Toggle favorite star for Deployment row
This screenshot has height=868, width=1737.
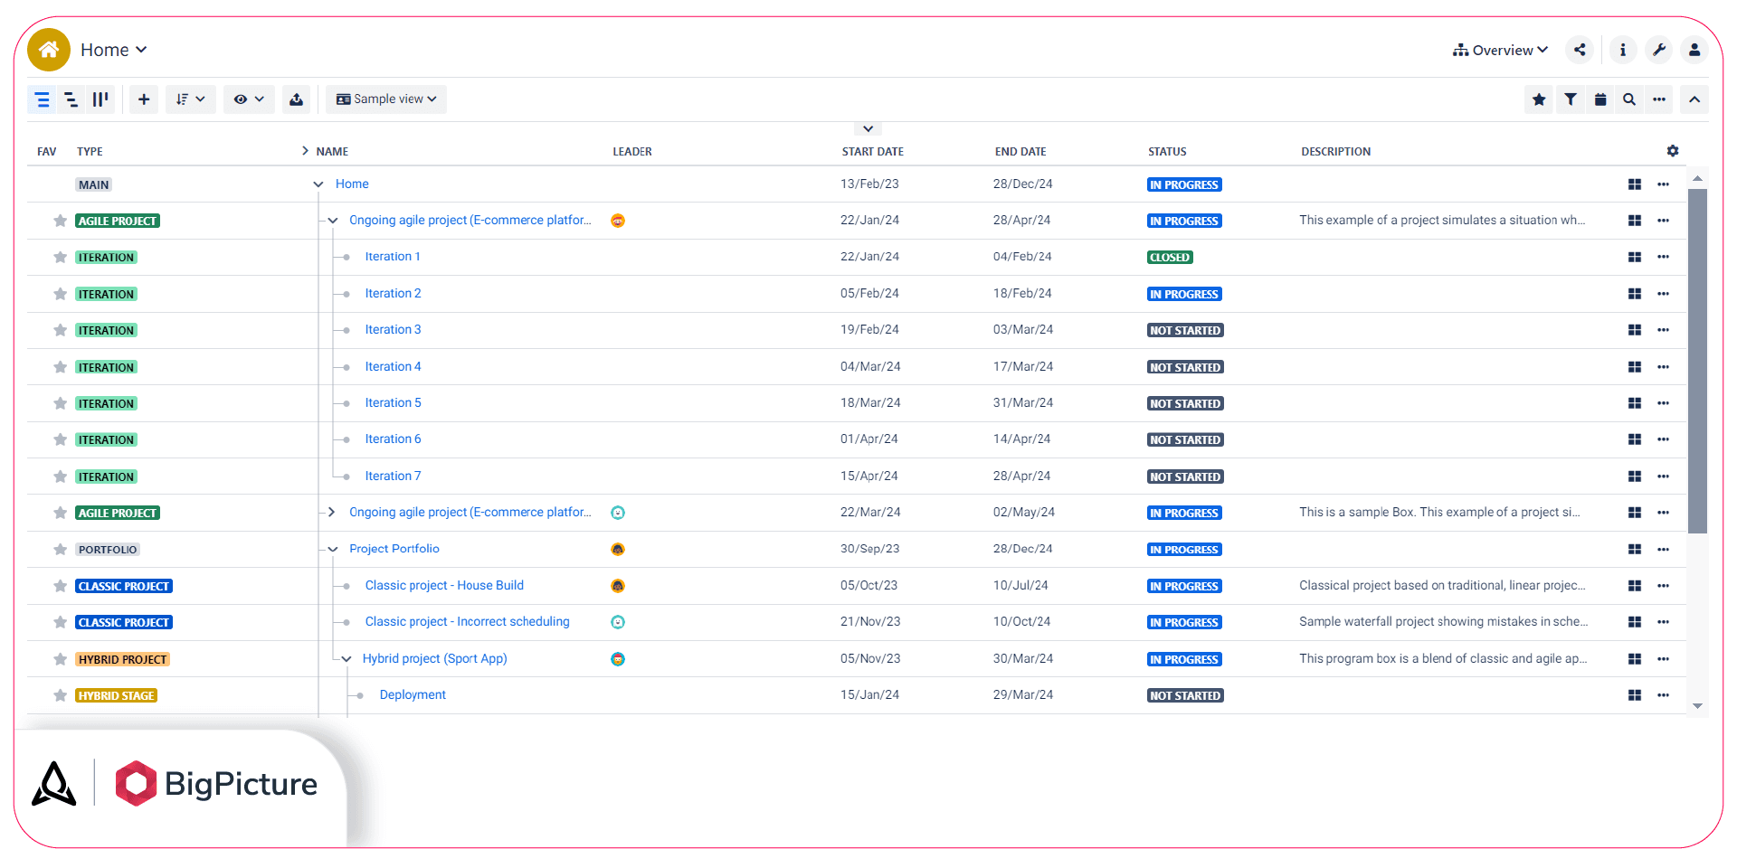coord(60,695)
